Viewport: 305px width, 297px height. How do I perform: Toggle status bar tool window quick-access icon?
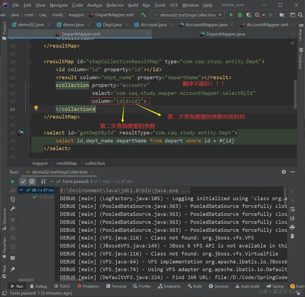pyautogui.click(x=4, y=293)
